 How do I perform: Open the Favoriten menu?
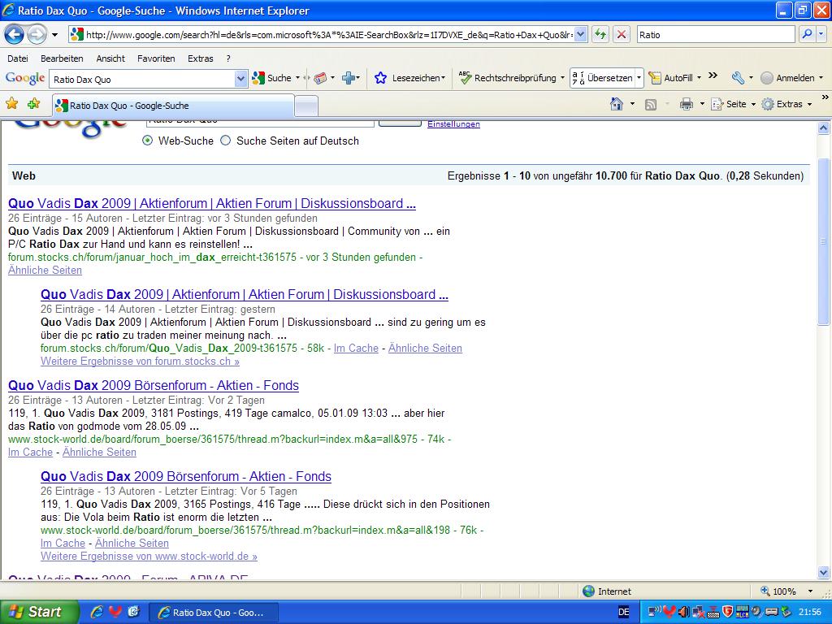pos(156,58)
